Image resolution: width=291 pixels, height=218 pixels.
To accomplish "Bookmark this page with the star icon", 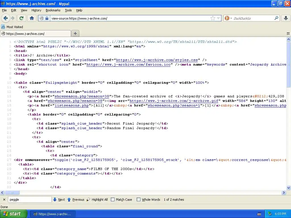I will coord(213,18).
